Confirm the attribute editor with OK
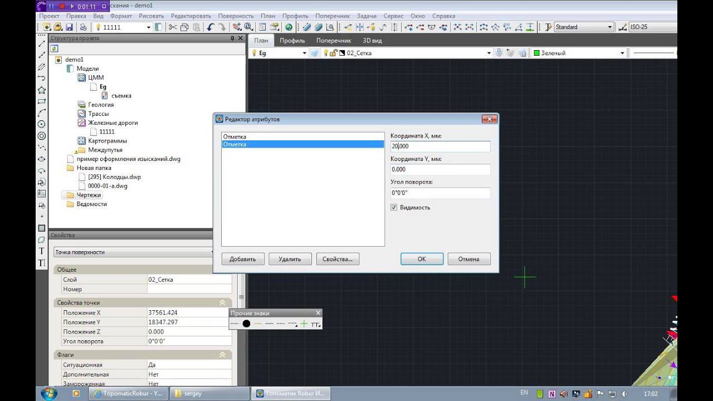 click(422, 259)
